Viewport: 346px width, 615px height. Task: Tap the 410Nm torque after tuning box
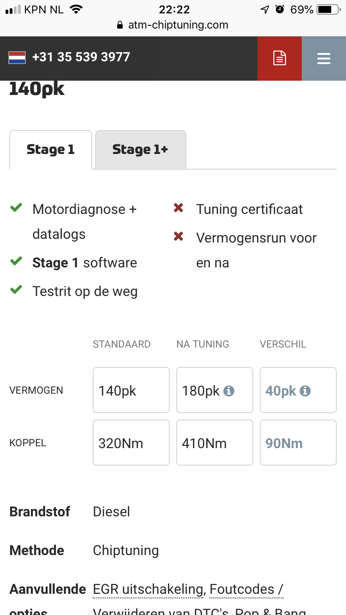(215, 443)
